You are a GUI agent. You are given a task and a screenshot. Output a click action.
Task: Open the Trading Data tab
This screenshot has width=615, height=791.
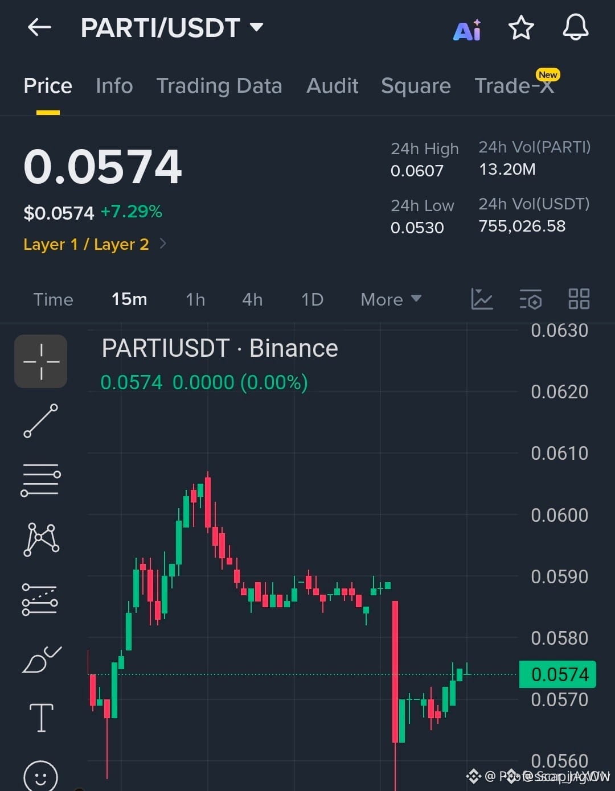[x=219, y=86]
